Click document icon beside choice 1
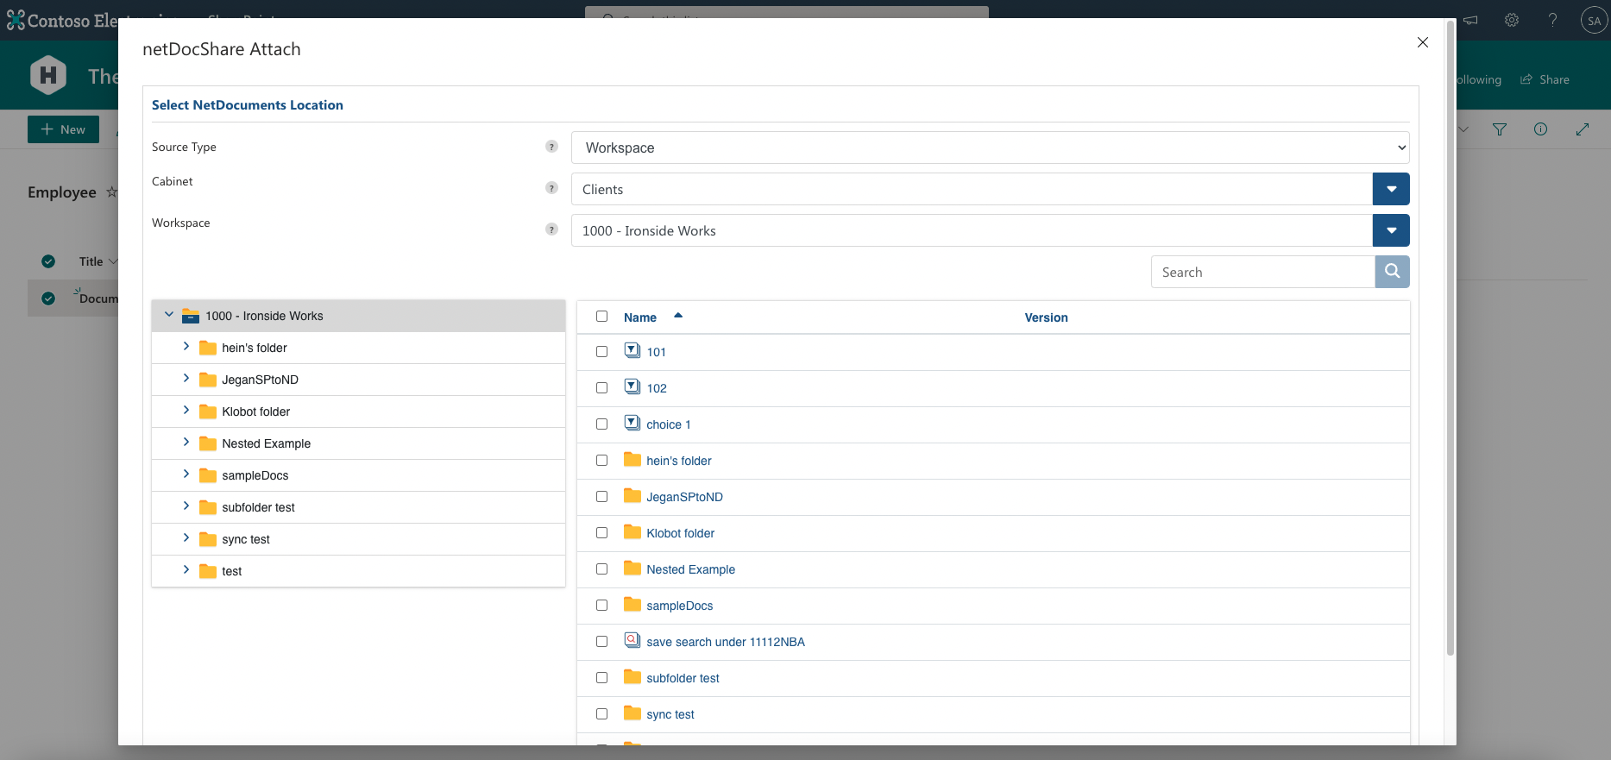The image size is (1611, 760). tap(632, 424)
